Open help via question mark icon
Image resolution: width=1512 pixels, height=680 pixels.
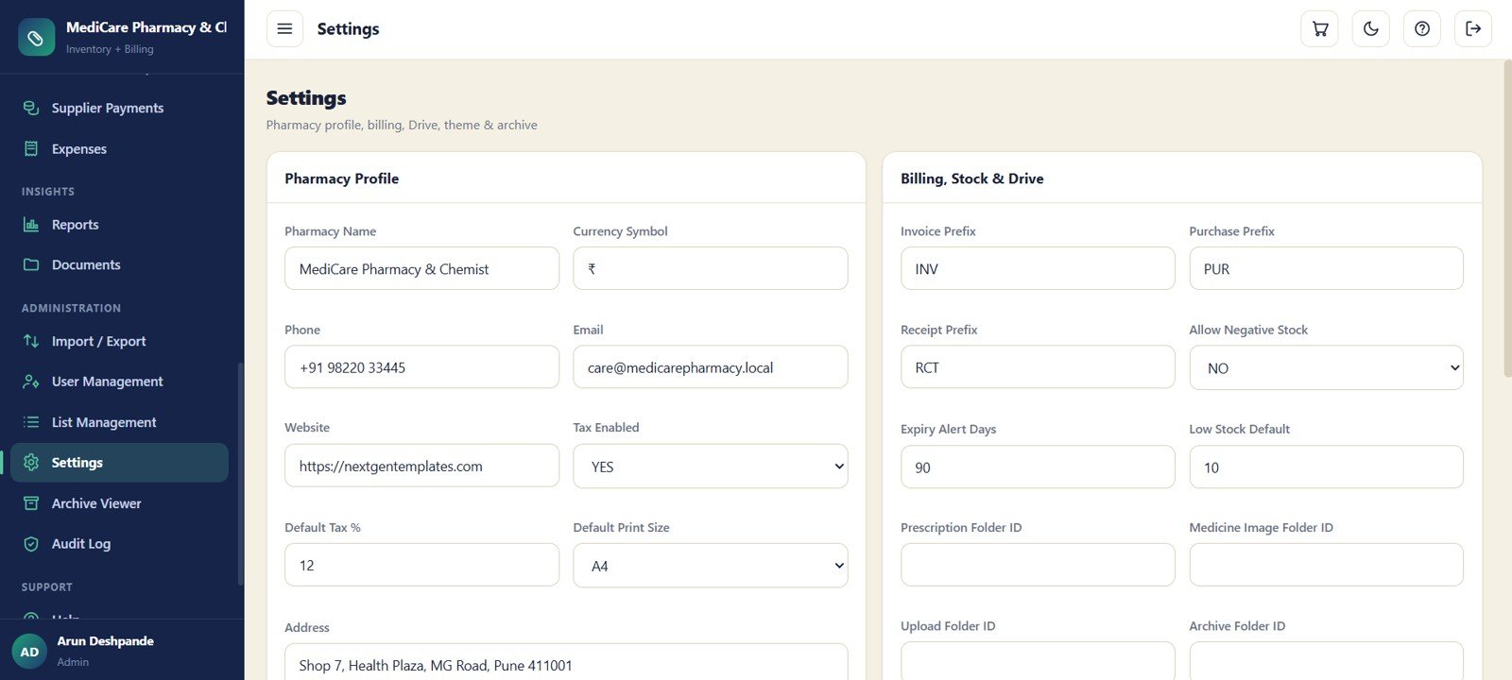[x=1422, y=29]
